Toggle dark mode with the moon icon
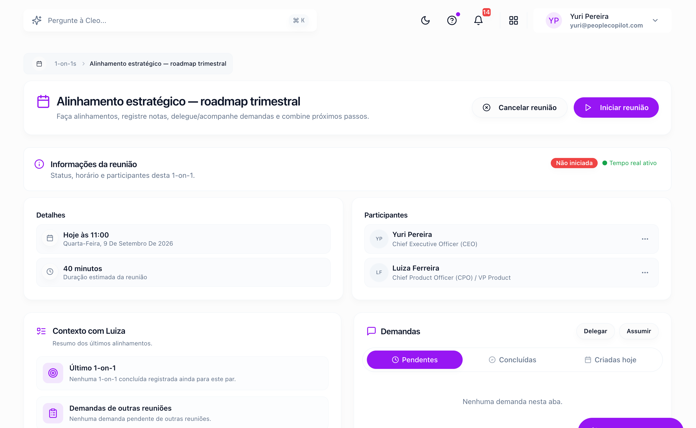696x428 pixels. pos(425,20)
